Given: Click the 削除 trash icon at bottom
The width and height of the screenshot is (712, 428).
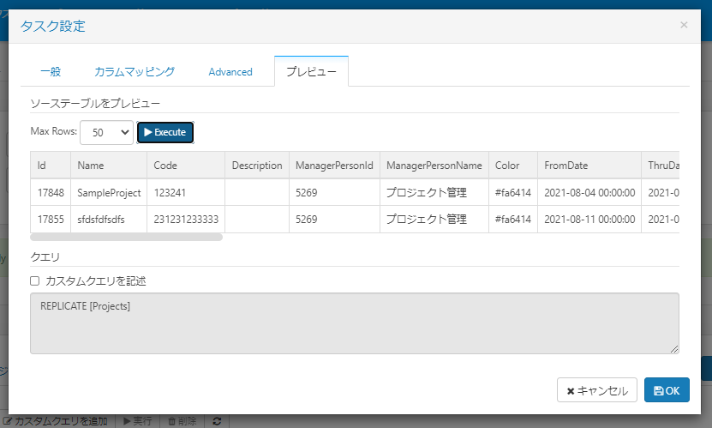Looking at the screenshot, I should tap(171, 421).
